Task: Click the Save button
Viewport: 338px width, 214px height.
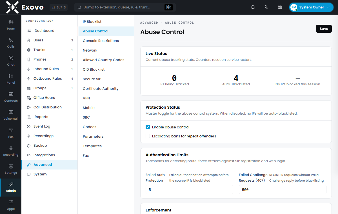Action: (324, 29)
